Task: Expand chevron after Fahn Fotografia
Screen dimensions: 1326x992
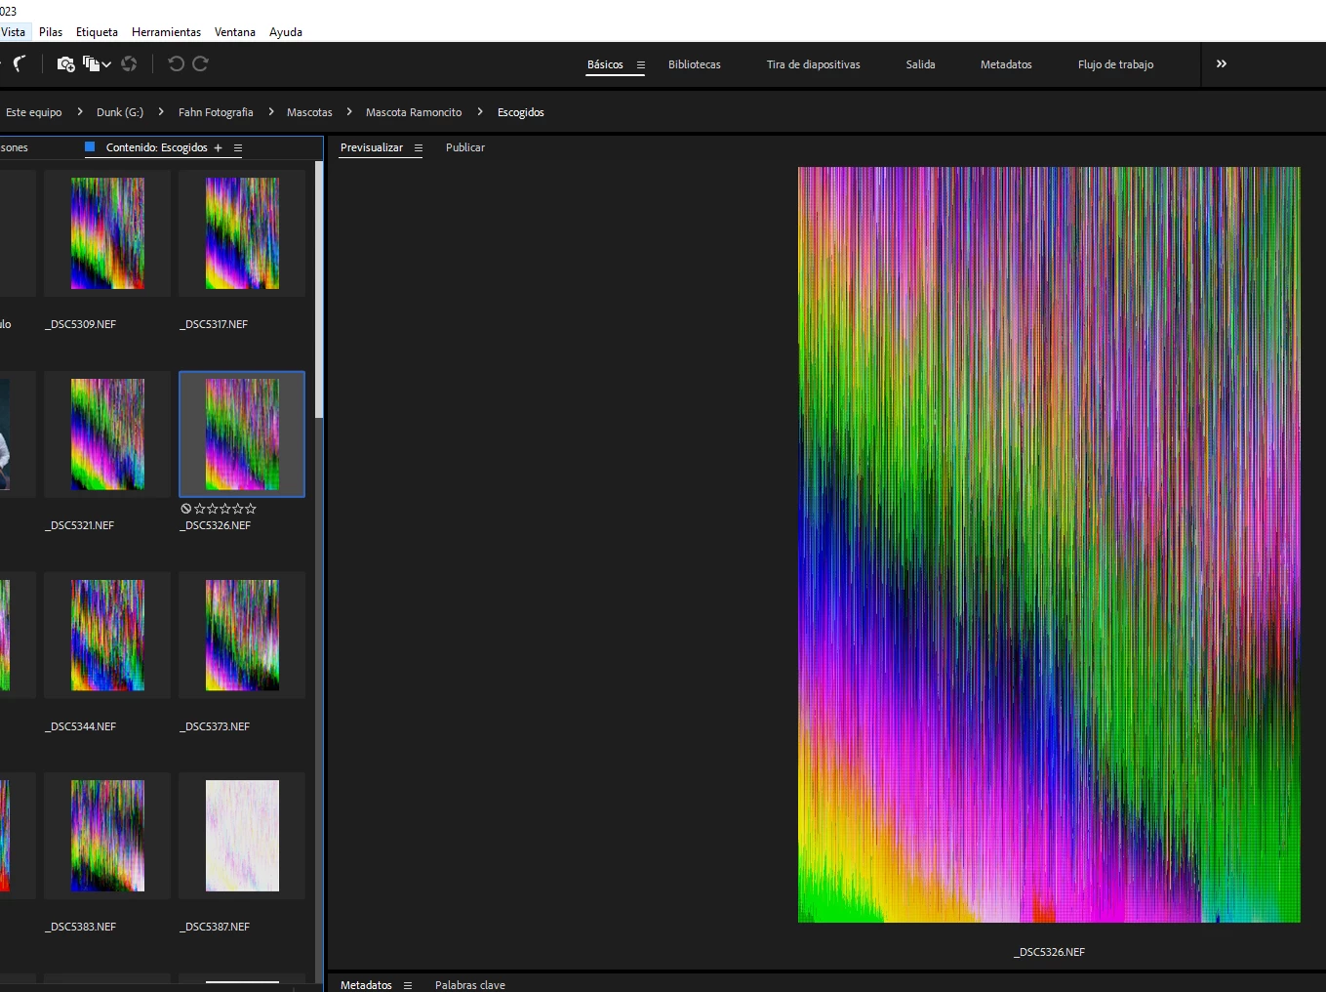Action: [x=271, y=111]
